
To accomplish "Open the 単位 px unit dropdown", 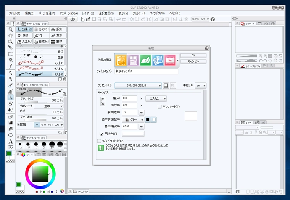I will click(200, 85).
